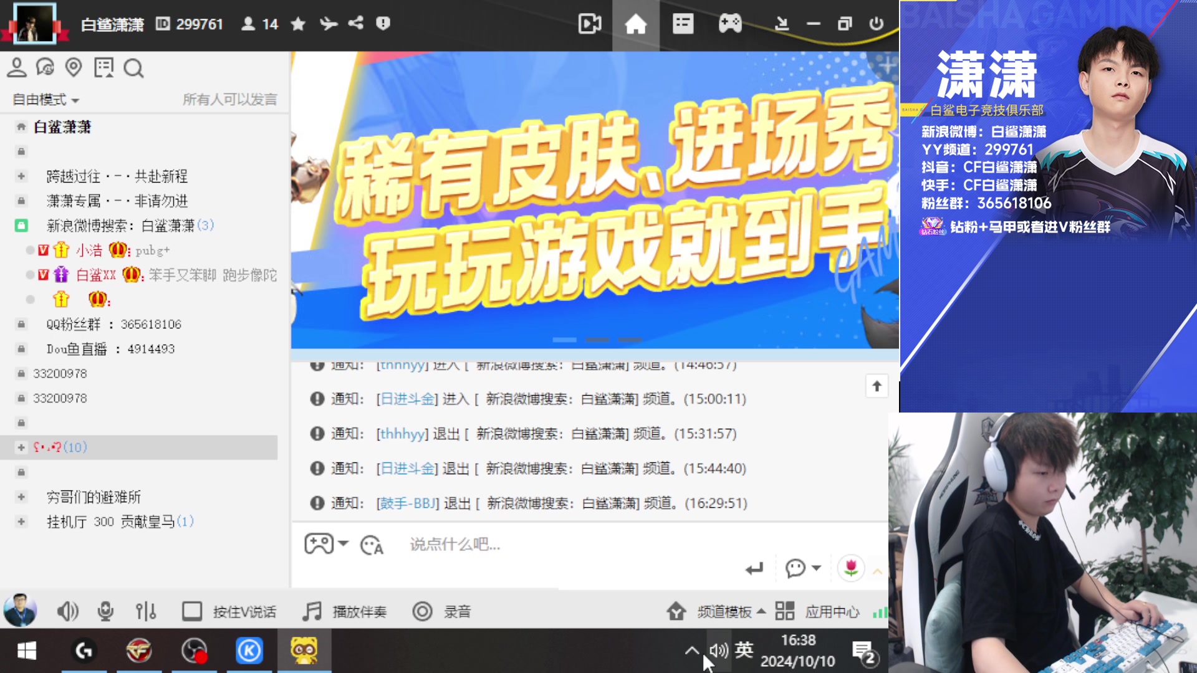Viewport: 1197px width, 673px height.
Task: Open 鼓手-BBJ user link in chat
Action: point(408,504)
